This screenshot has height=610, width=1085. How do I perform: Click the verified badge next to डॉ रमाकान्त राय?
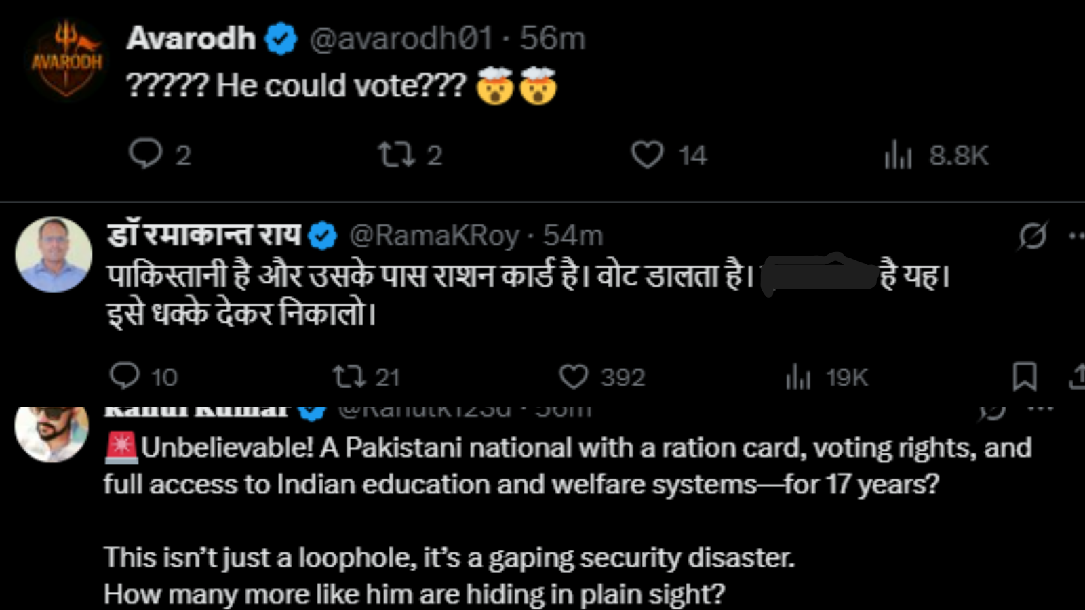[x=322, y=236]
